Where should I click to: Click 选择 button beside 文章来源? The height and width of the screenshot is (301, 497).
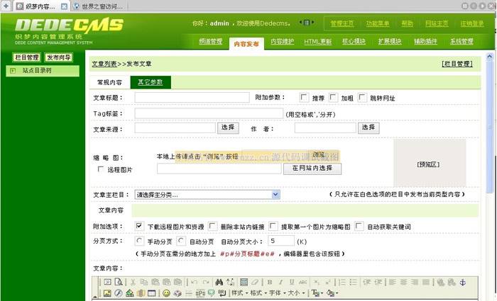click(228, 127)
